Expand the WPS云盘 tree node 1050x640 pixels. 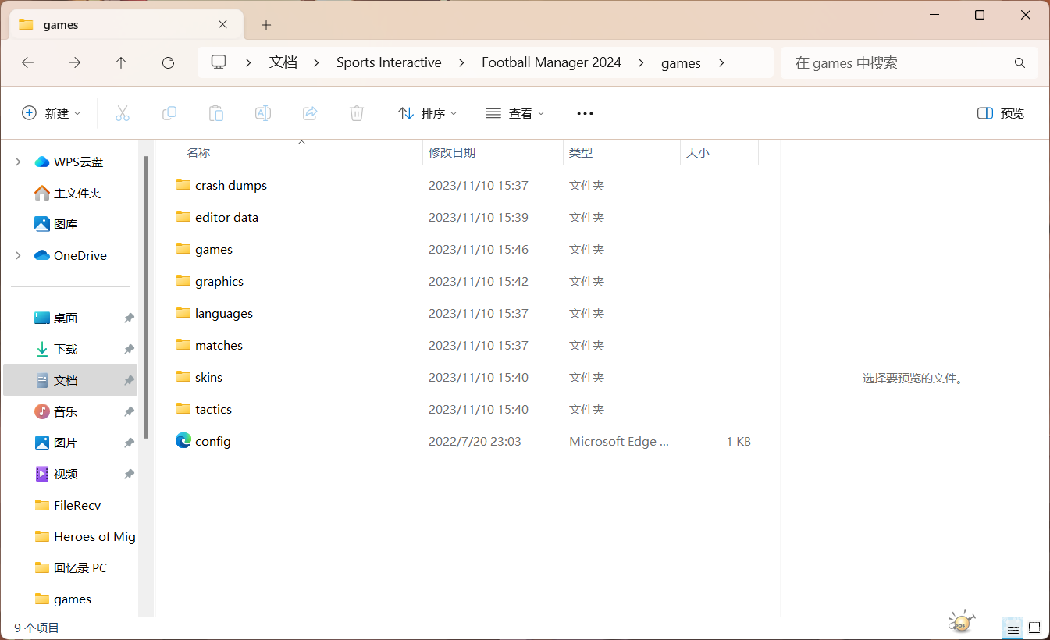19,162
